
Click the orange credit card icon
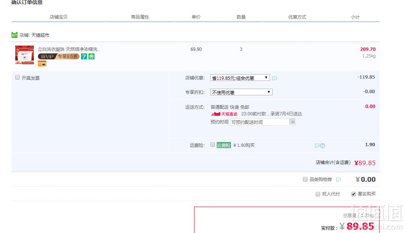pyautogui.click(x=42, y=63)
